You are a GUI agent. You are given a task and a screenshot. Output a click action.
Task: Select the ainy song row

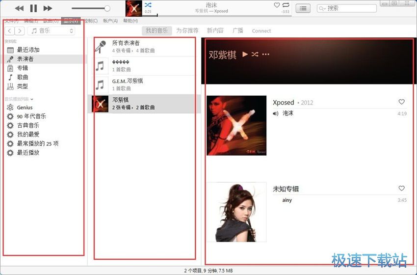tap(339, 200)
